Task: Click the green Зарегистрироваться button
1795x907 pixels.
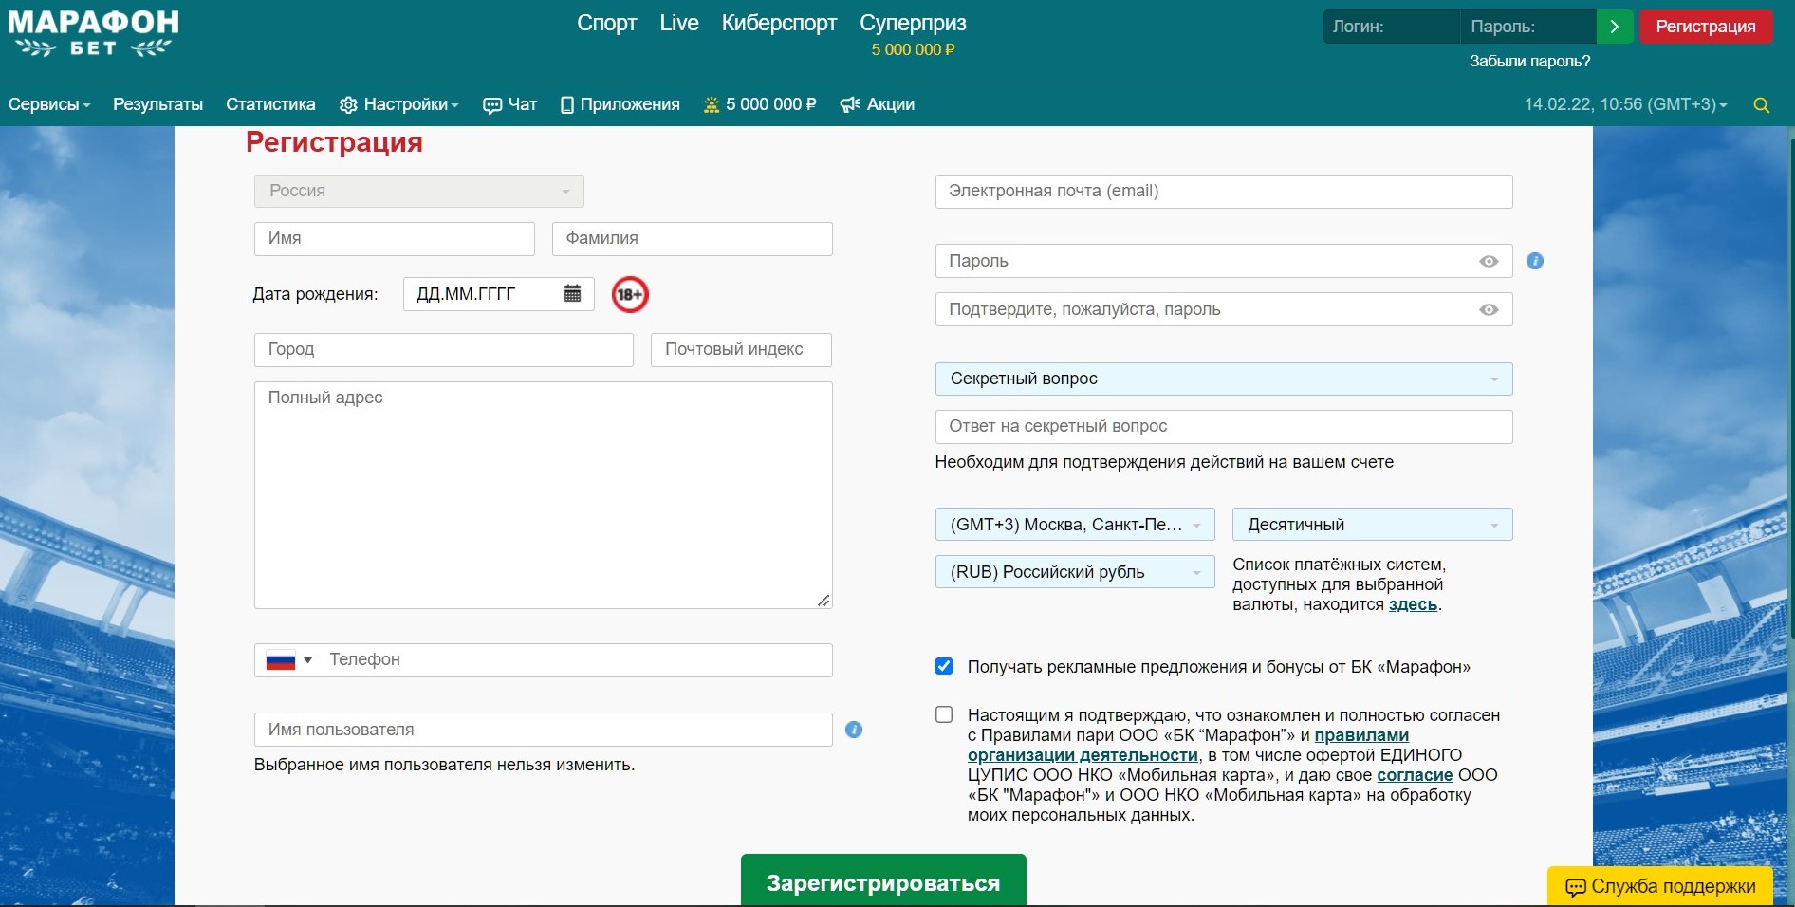Action: (x=883, y=880)
